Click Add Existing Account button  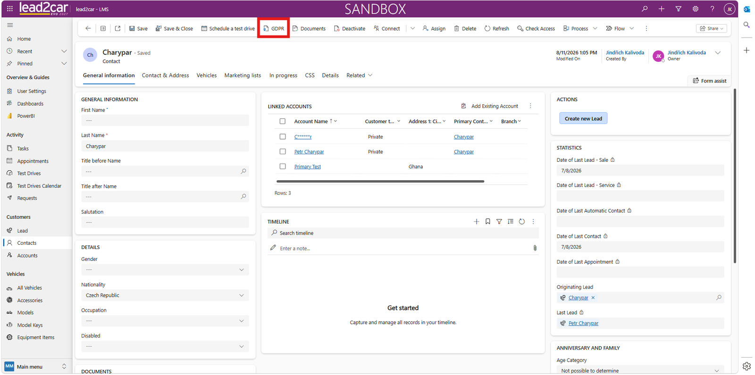click(490, 106)
